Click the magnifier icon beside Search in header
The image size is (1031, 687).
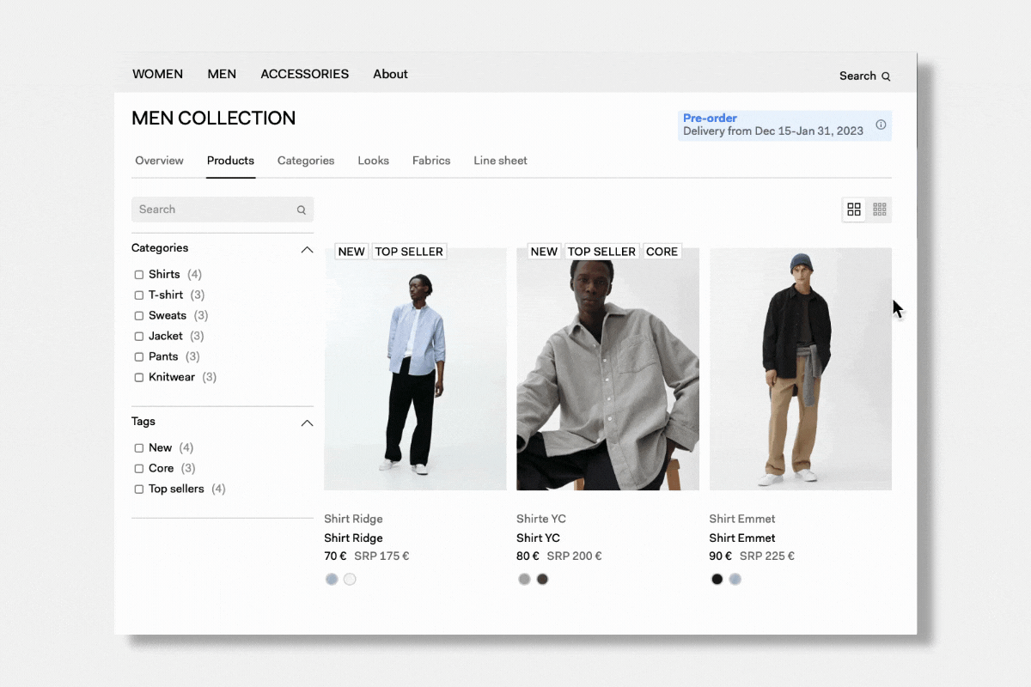coord(886,76)
